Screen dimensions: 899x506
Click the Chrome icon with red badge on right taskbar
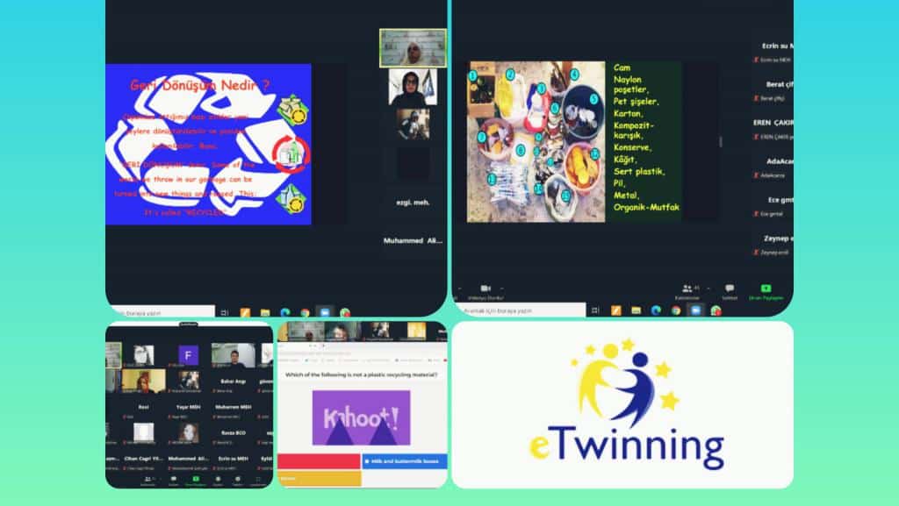716,310
